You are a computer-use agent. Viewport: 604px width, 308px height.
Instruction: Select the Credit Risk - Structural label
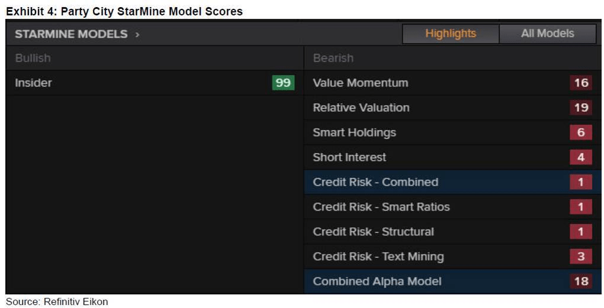click(373, 232)
